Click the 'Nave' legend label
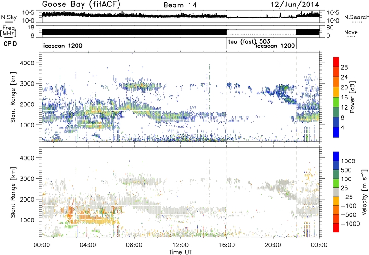Screen dimensions: 369x255 [351, 32]
